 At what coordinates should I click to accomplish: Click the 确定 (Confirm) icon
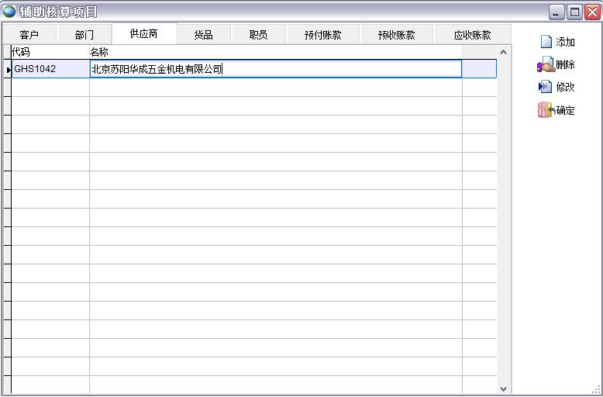click(546, 110)
